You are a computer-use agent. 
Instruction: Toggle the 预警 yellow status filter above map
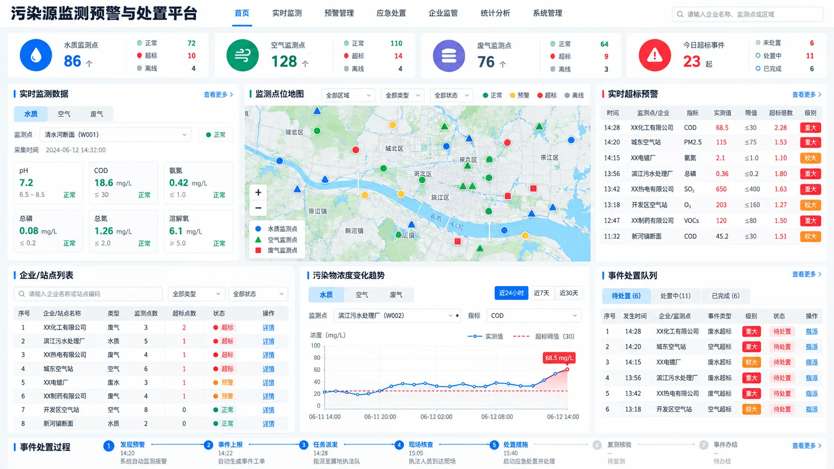pyautogui.click(x=519, y=95)
